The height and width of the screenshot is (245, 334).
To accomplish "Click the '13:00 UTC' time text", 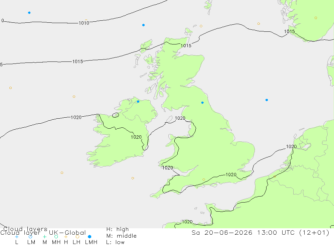I will [276, 232].
